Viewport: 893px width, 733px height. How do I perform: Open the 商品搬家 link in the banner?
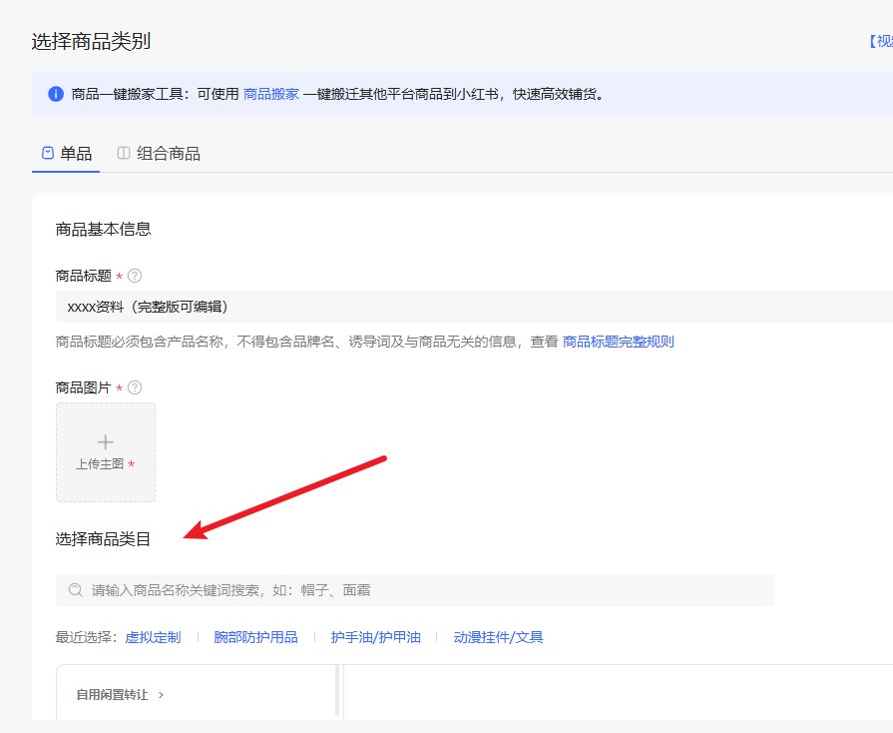270,95
